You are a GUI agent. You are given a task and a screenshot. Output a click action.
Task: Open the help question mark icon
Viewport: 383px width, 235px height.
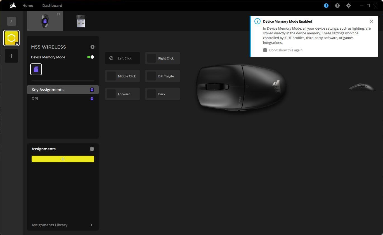click(x=337, y=6)
